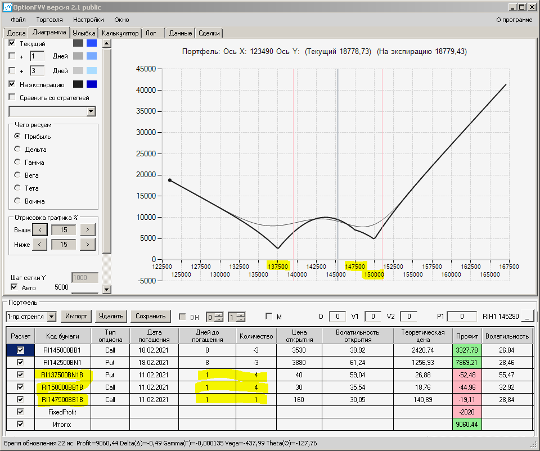Click the second DH spinner down arrow
This screenshot has width=540, height=451.
241,319
